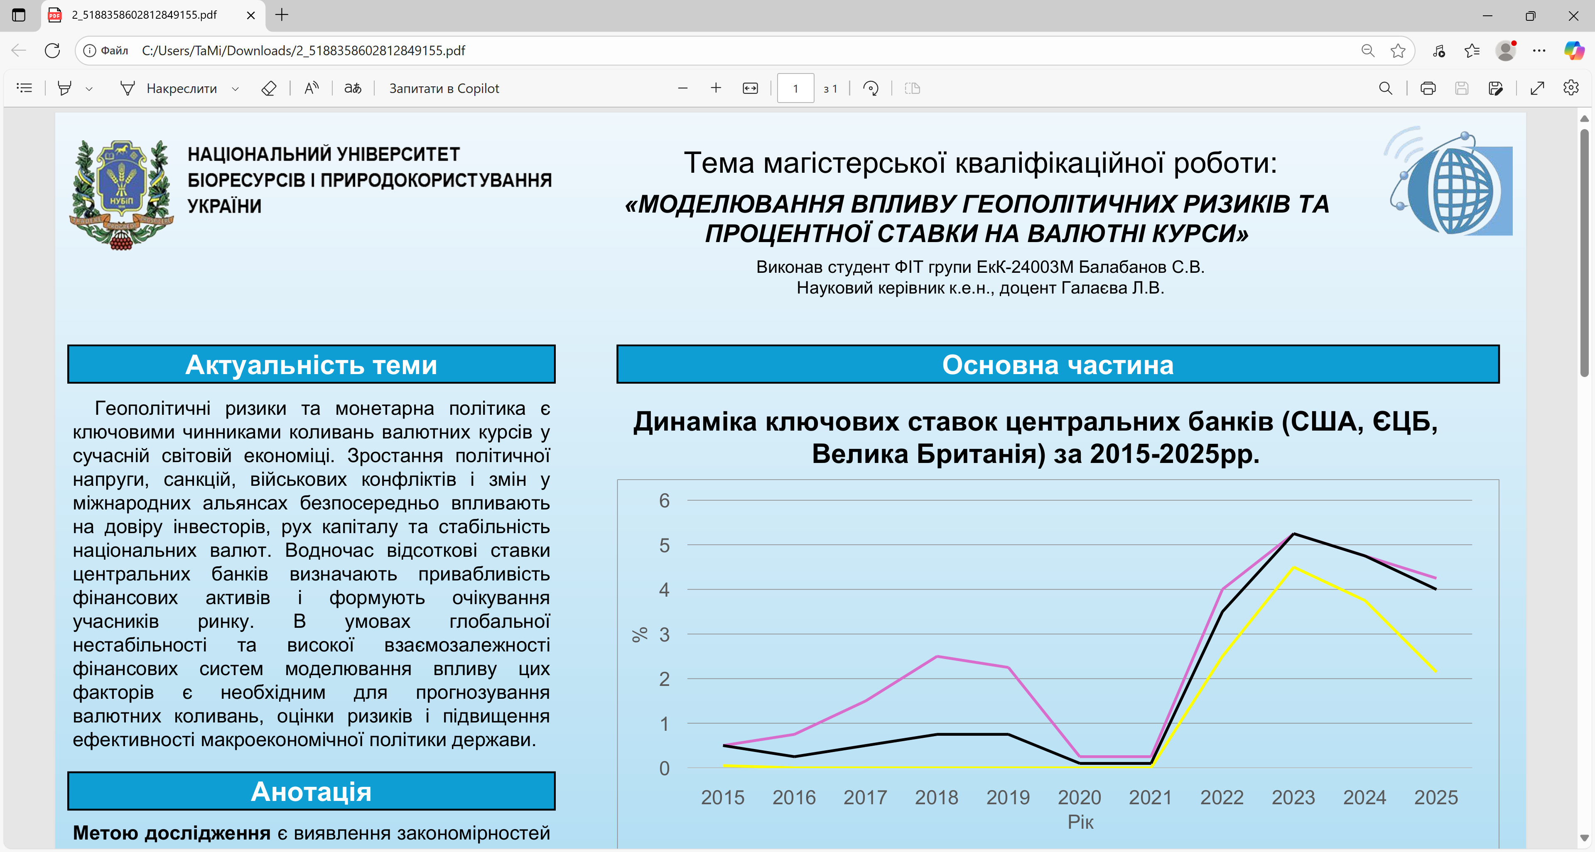1595x852 pixels.
Task: Search within the PDF document
Action: pos(1386,88)
